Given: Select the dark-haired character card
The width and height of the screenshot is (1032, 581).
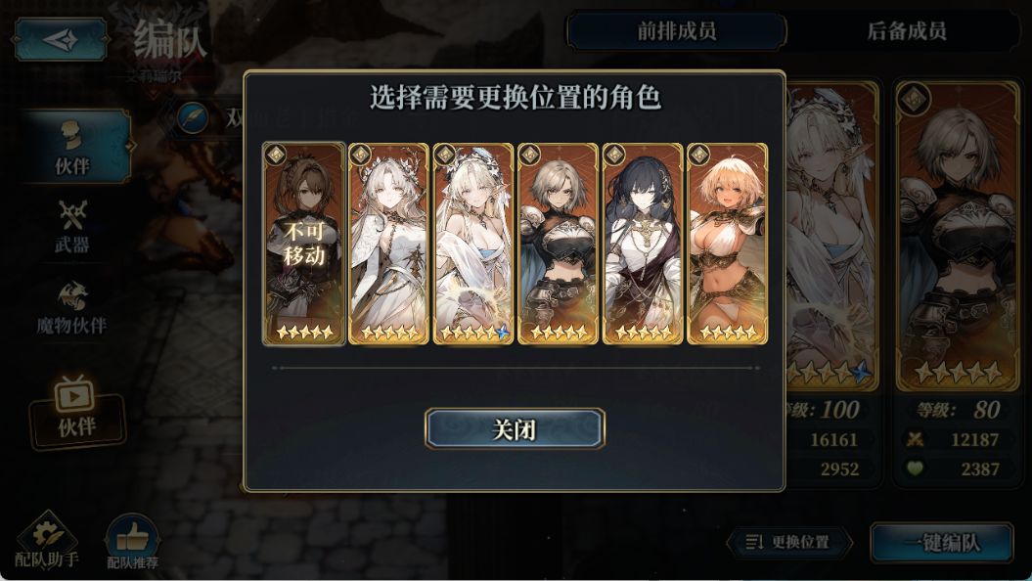Looking at the screenshot, I should [643, 244].
